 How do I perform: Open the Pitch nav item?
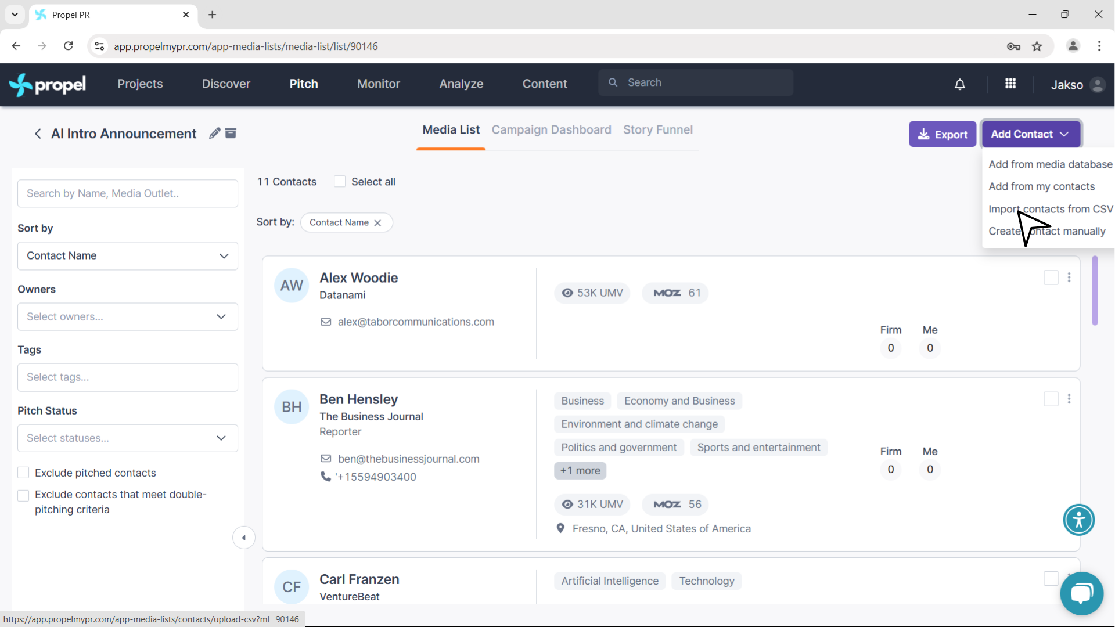point(304,84)
